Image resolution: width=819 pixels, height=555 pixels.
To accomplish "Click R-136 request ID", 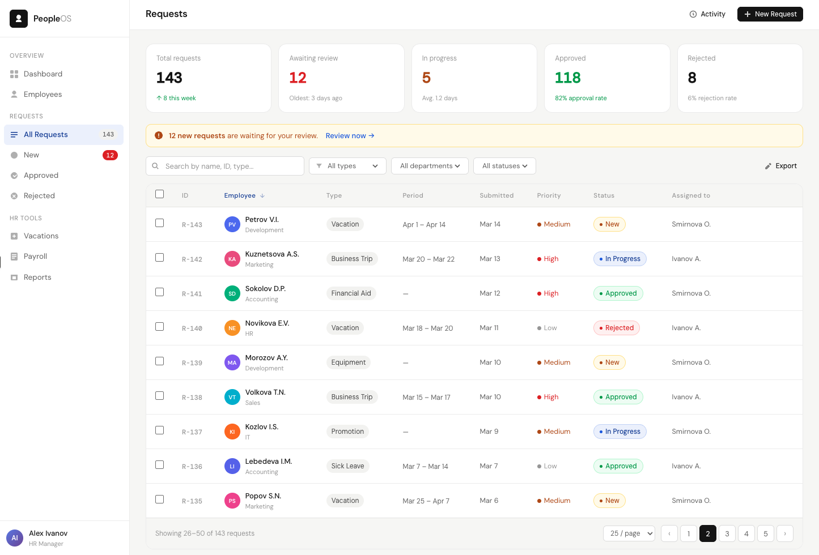I will [192, 467].
